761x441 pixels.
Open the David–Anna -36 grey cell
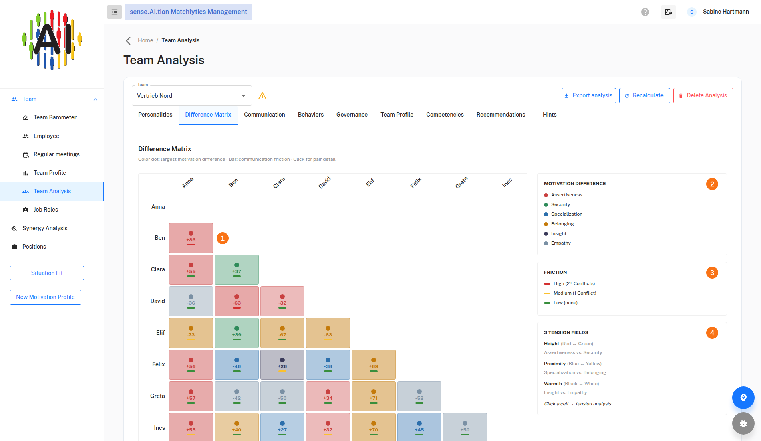click(191, 301)
